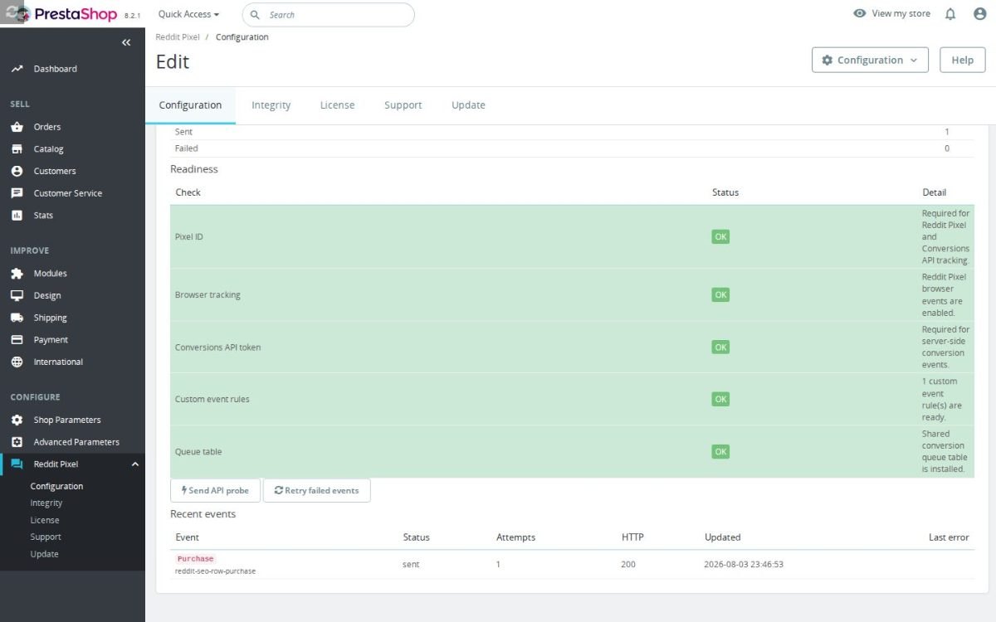
Task: Open the Configuration dropdown button
Action: coord(870,60)
